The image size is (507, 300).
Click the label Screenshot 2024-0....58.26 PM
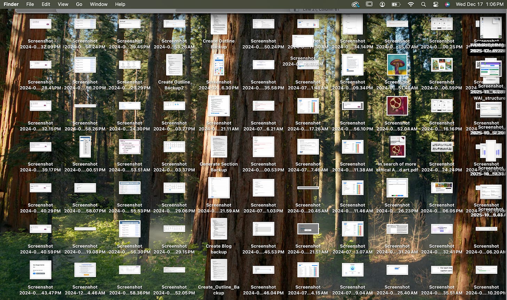[85, 126]
